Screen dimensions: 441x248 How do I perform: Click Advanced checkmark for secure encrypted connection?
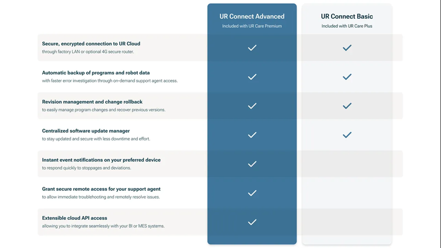[252, 48]
